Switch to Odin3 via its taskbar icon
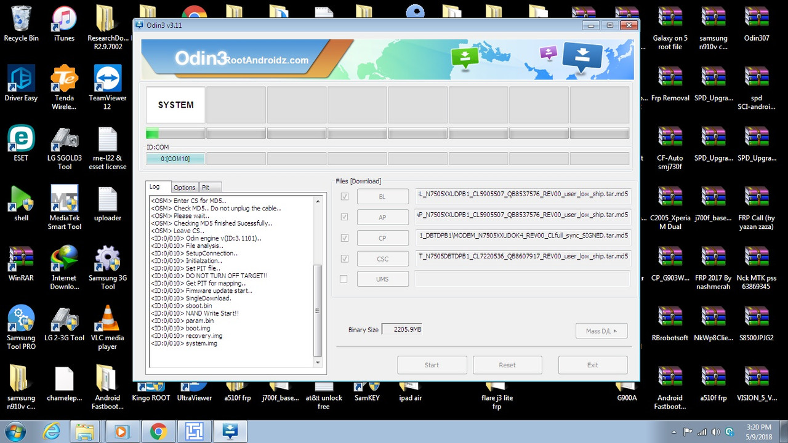This screenshot has height=443, width=788. (230, 432)
